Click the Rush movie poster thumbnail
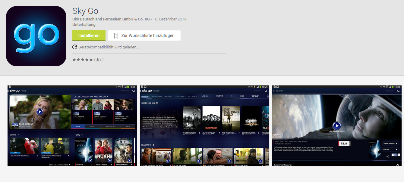Viewport: 404px width, 182px height. click(103, 150)
